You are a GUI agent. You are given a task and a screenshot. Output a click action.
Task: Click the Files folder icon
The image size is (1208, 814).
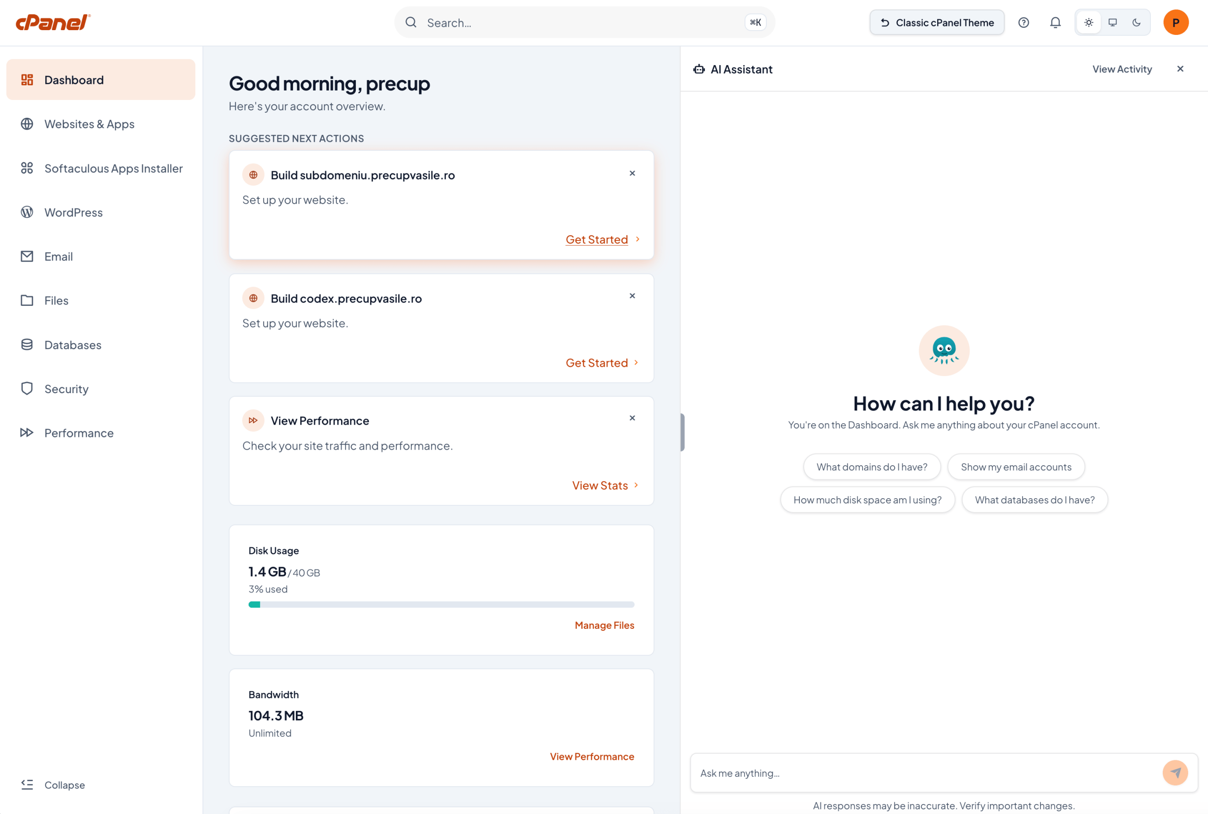click(x=27, y=301)
